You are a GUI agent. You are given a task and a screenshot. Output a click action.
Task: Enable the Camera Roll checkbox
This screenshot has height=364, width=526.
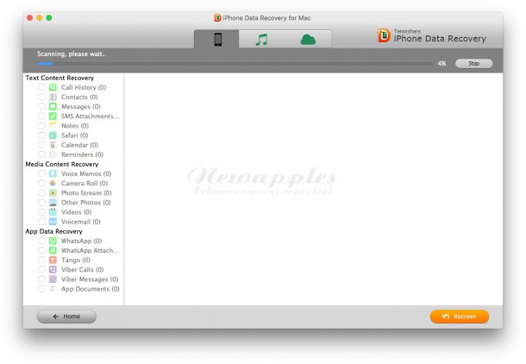41,183
